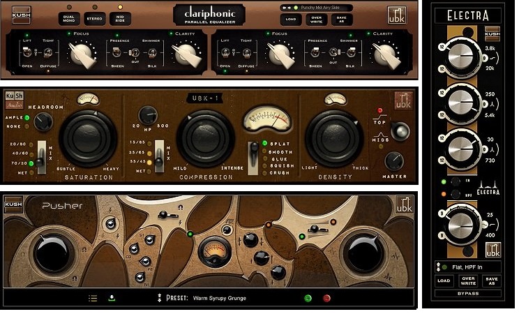This screenshot has width=519, height=314.
Task: Click green plus button on Pusher
Action: point(308,299)
